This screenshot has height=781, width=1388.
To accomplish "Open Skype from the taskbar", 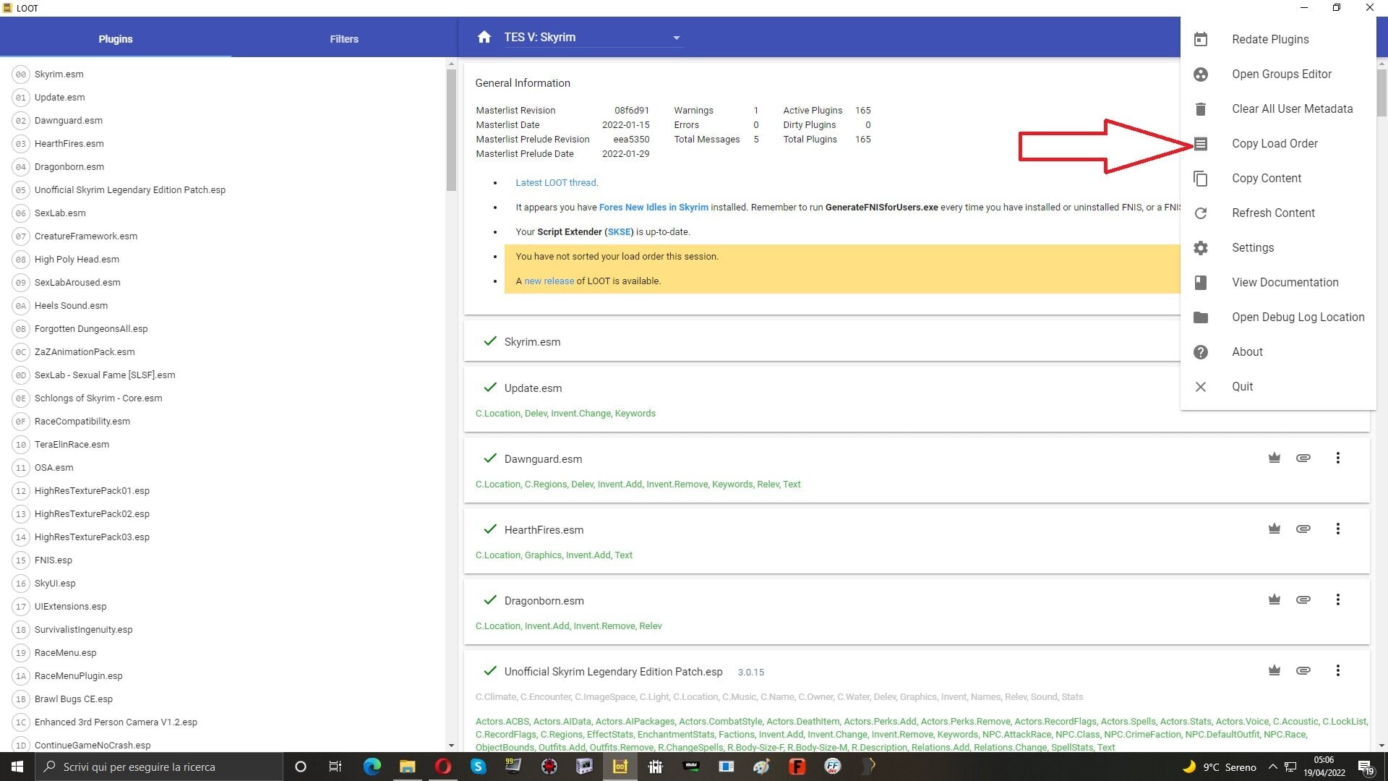I will pos(478,767).
